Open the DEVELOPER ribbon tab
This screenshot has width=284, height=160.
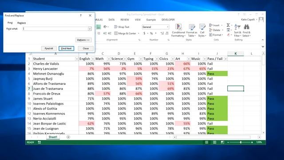pyautogui.click(x=168, y=20)
